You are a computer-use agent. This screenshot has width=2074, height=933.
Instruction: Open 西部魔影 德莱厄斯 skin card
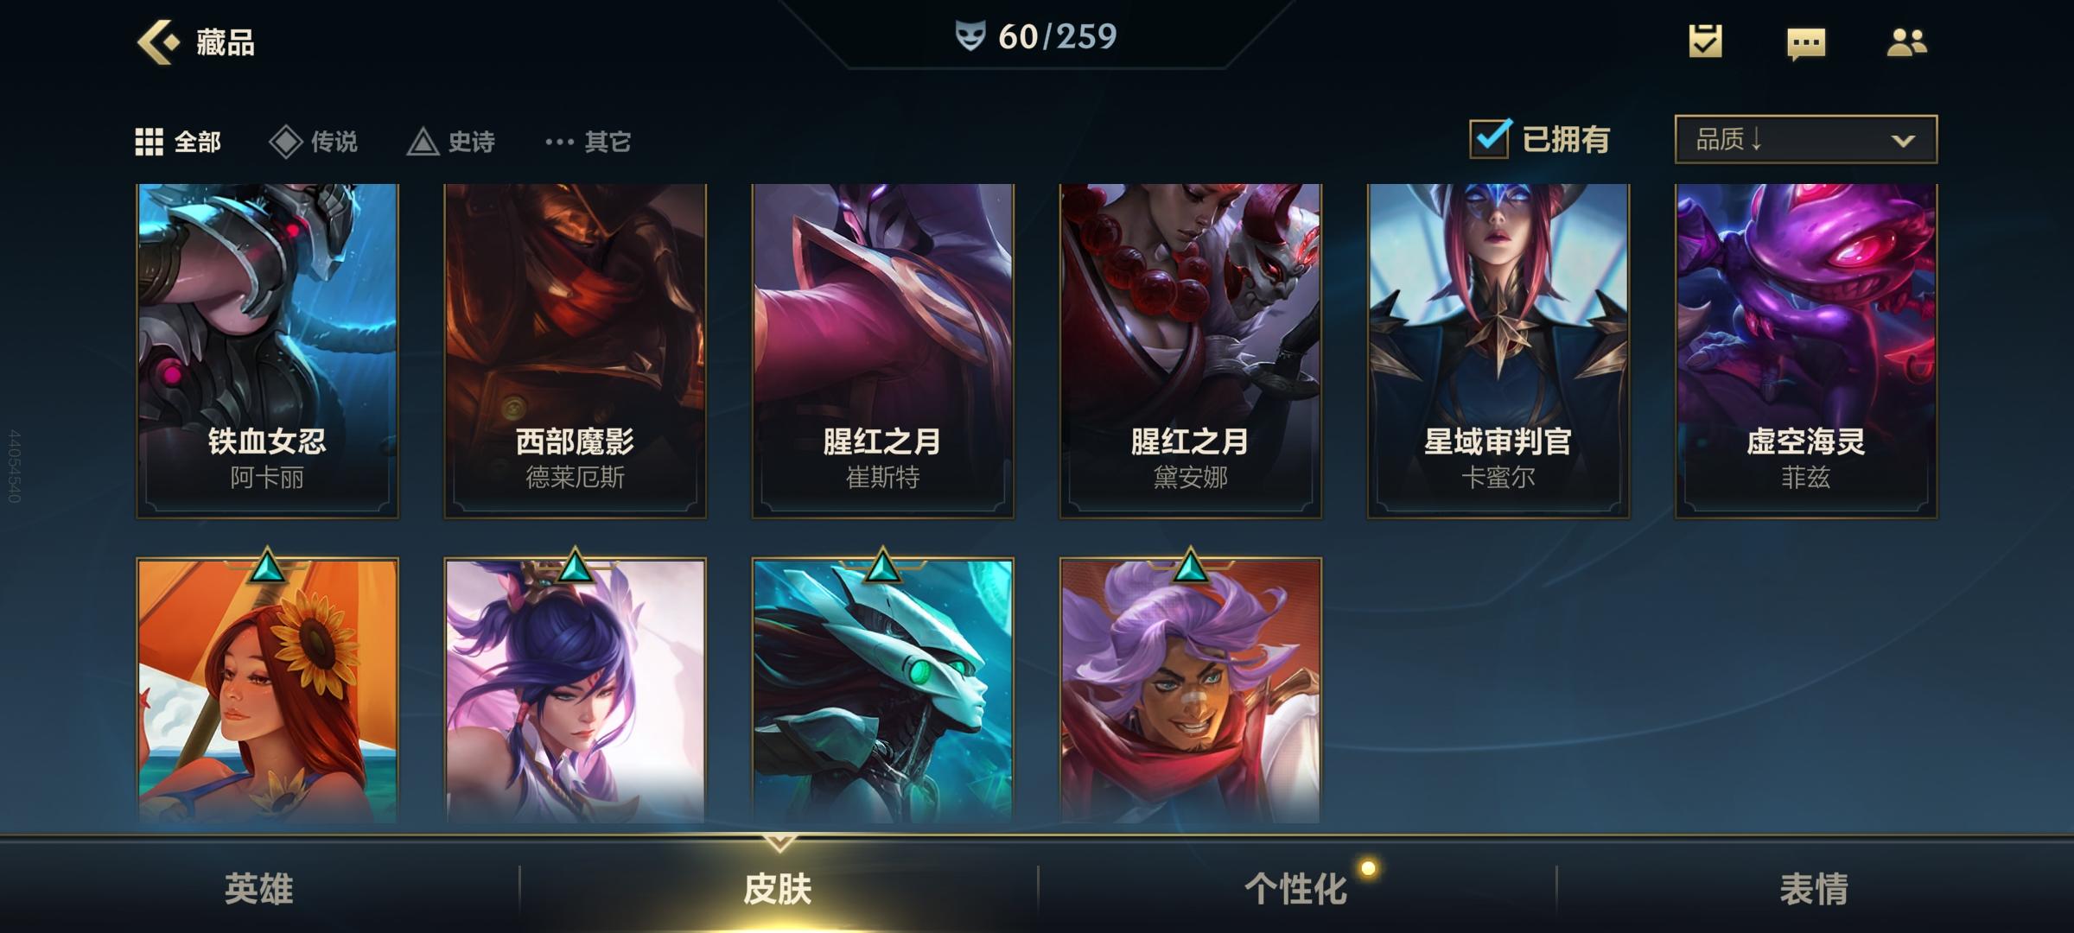pyautogui.click(x=575, y=351)
